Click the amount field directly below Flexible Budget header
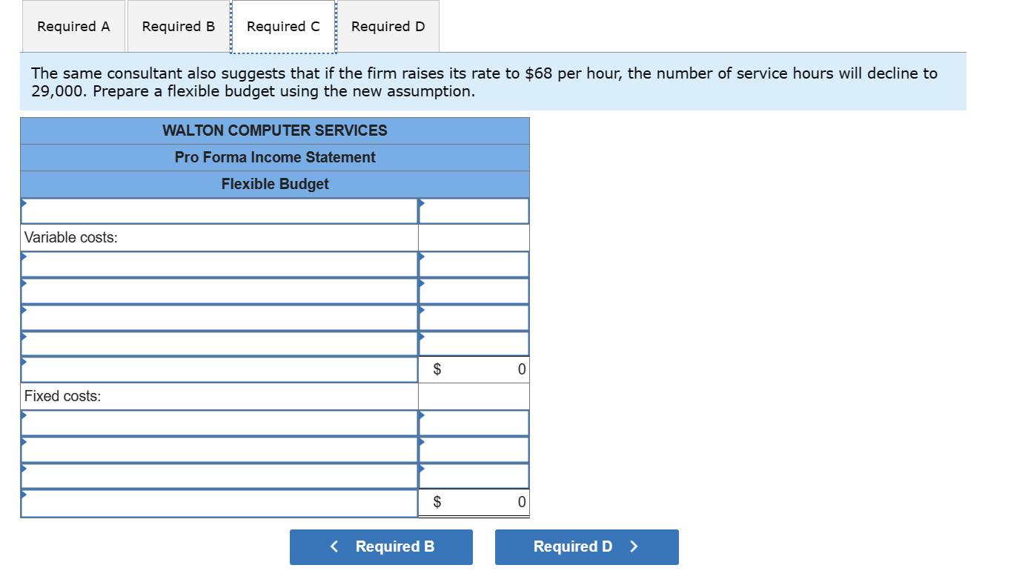Viewport: 1031px width, 588px height. [474, 211]
